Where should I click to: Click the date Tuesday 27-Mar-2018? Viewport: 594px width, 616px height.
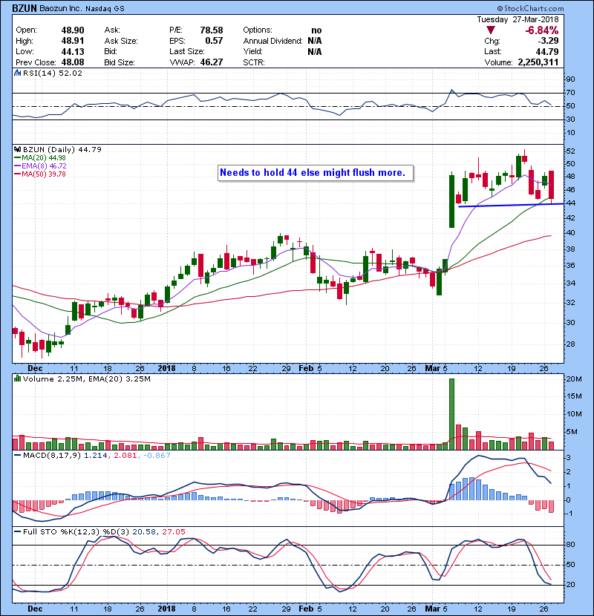pyautogui.click(x=518, y=19)
